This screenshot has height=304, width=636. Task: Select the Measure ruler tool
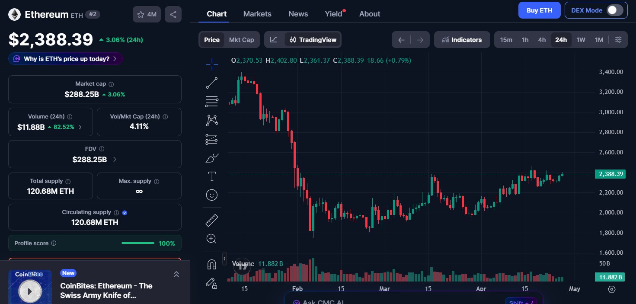click(x=211, y=220)
